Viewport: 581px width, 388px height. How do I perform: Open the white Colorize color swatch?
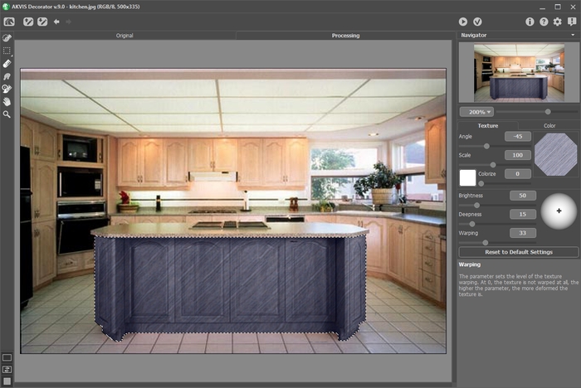[467, 177]
